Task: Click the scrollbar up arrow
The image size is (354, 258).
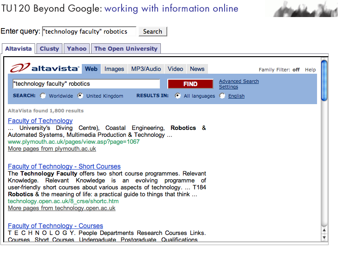Action: (x=324, y=230)
